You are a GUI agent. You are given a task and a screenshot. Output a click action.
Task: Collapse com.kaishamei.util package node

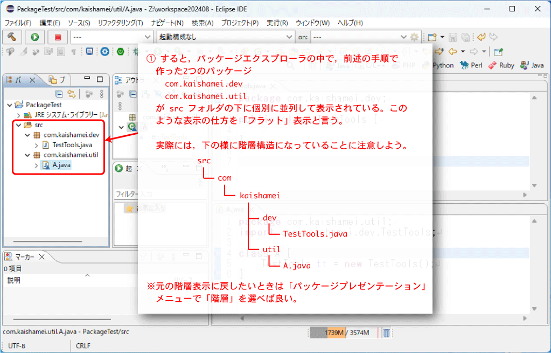tap(27, 155)
